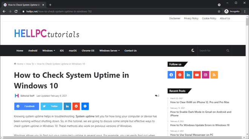This screenshot has height=139, width=249.
Task: Expand the Windows Server dropdown menu
Action: [109, 51]
